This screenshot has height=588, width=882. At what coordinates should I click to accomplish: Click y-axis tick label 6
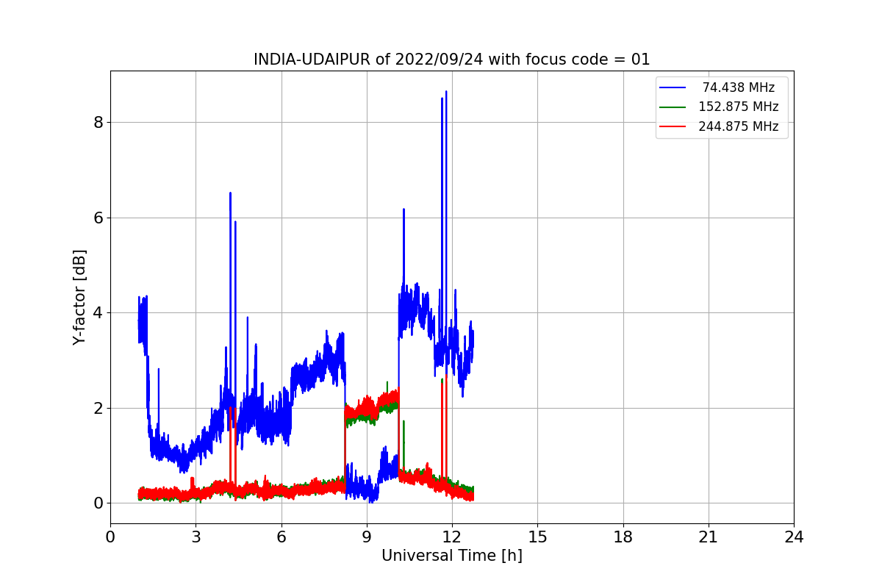pos(97,218)
